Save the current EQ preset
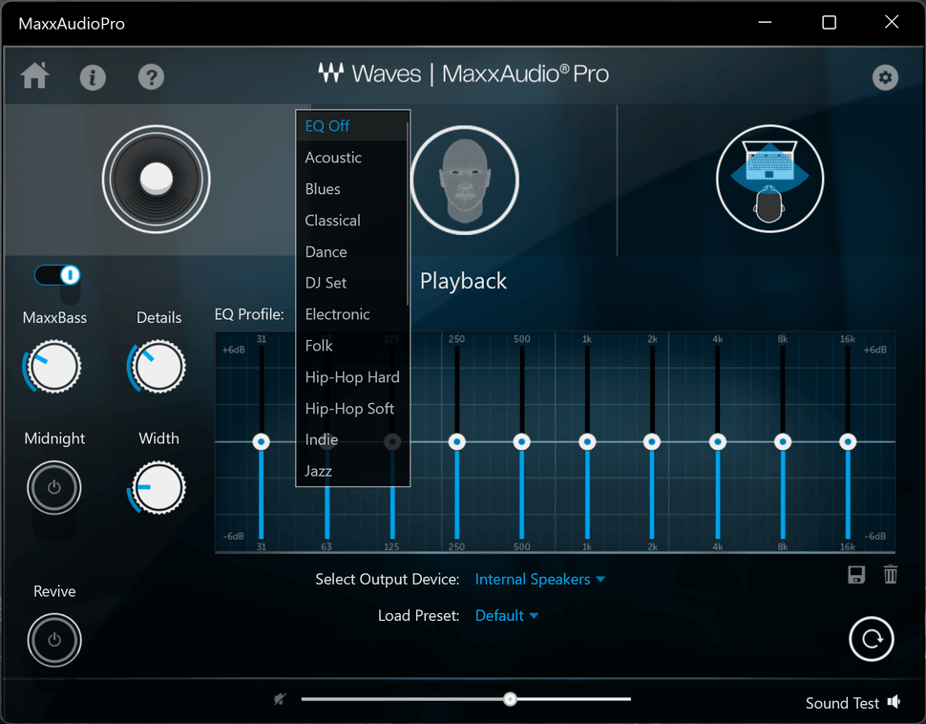926x724 pixels. coord(856,574)
